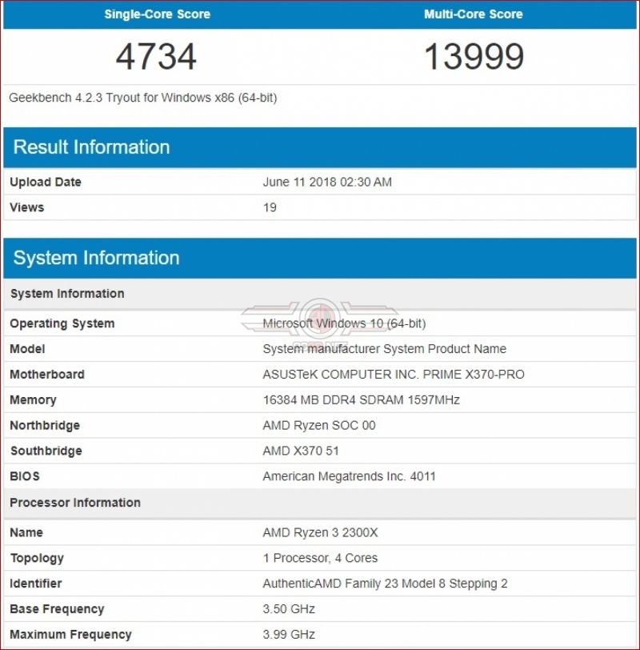
Task: Select the single-core score value 4734
Action: point(156,56)
